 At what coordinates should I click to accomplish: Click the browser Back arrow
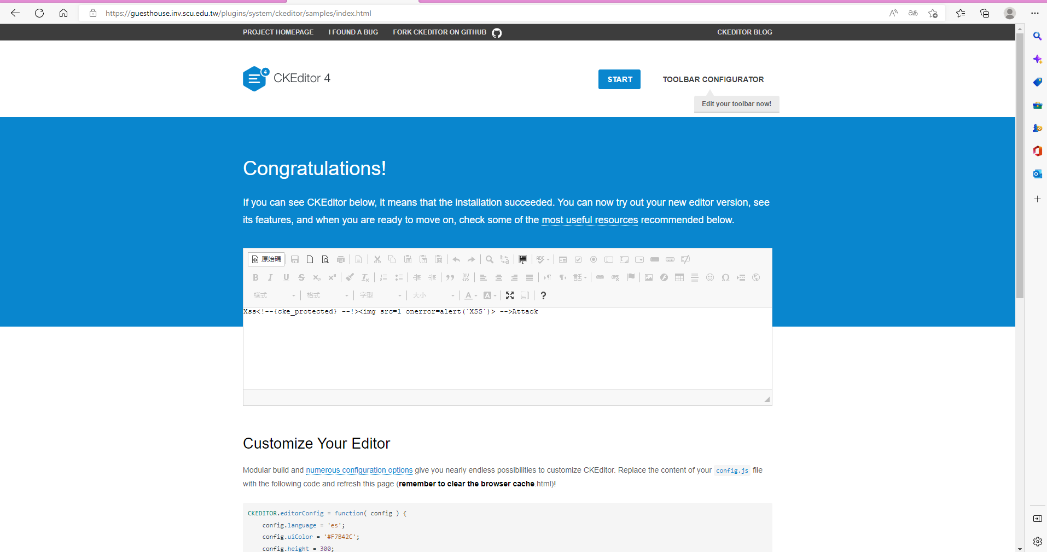15,13
